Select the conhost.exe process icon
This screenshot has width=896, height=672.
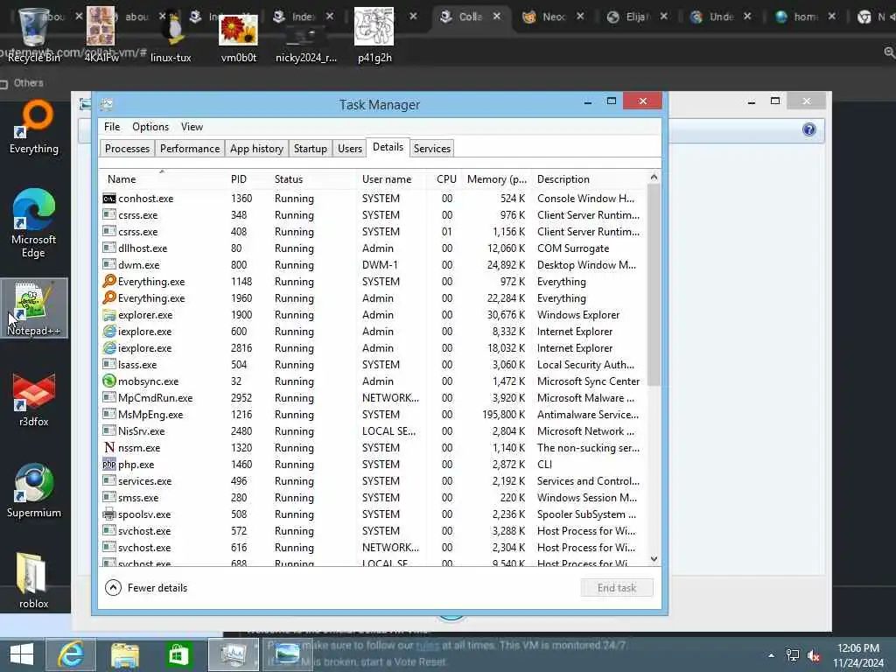109,199
